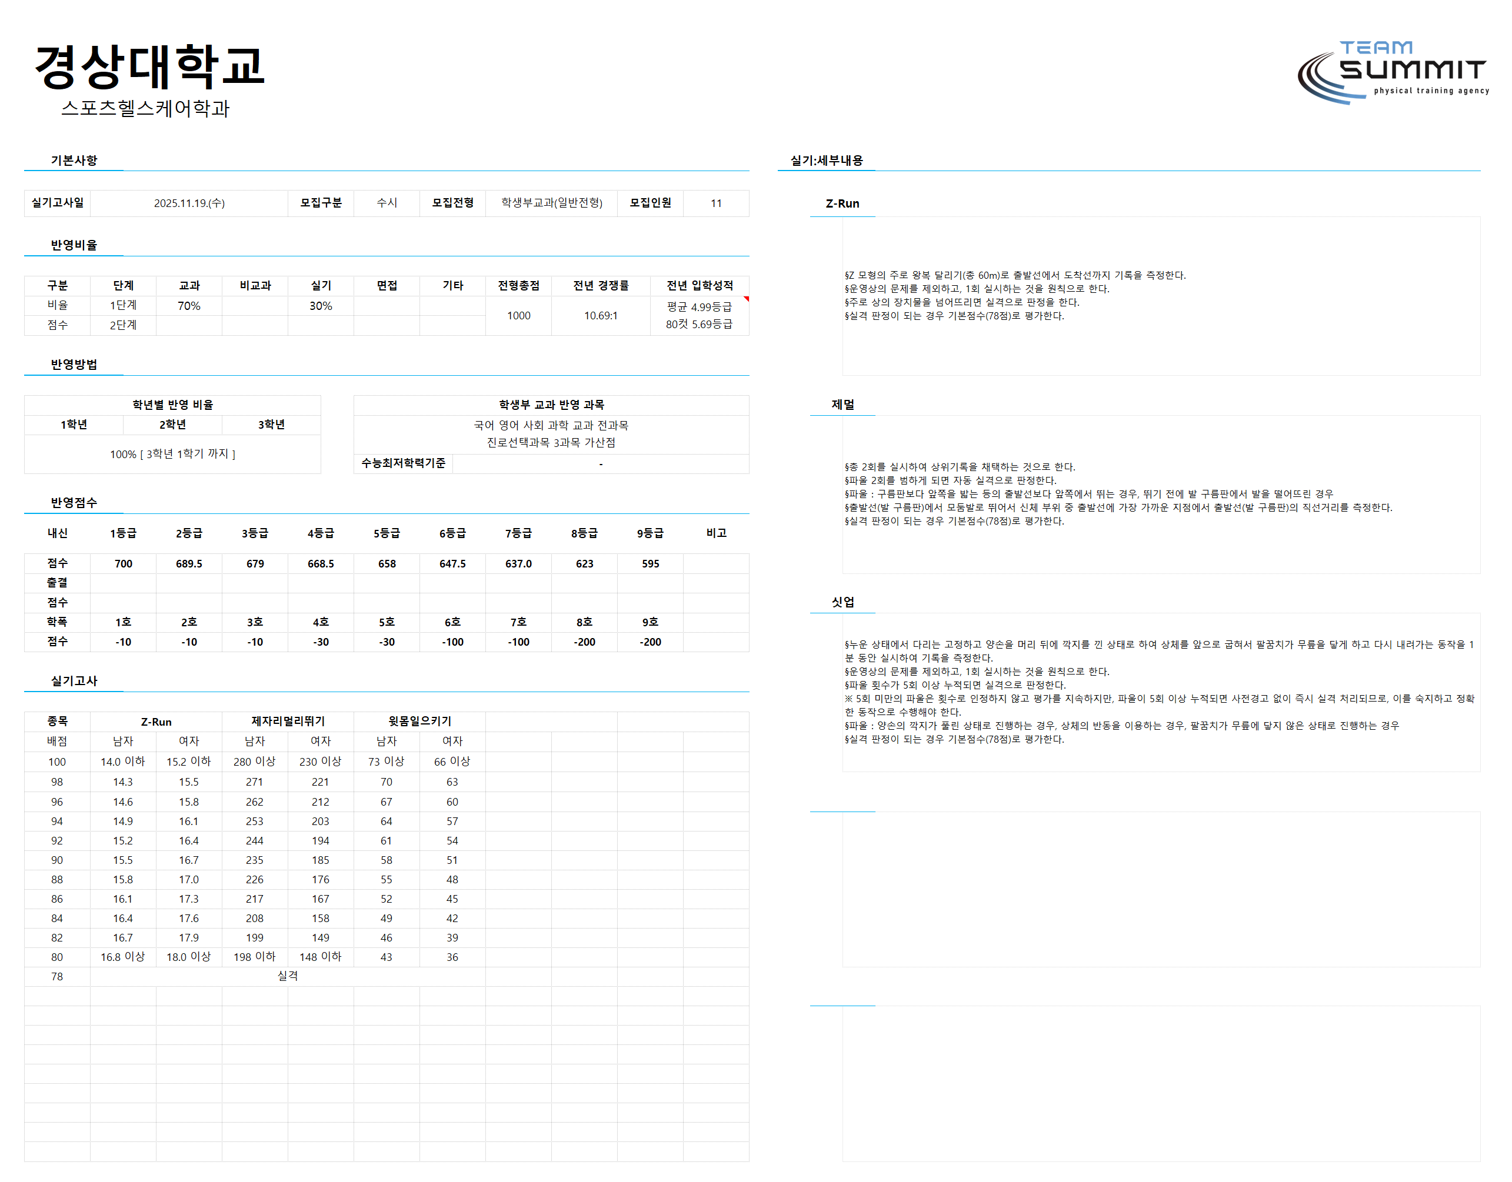The width and height of the screenshot is (1512, 1182).
Task: Select the 30% 실기 ratio cell
Action: pos(321,306)
